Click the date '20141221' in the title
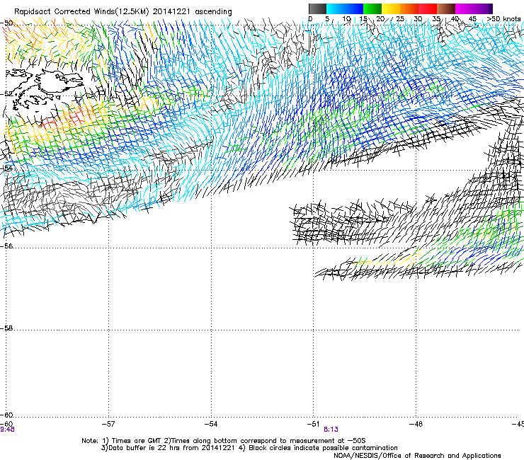 coord(171,11)
